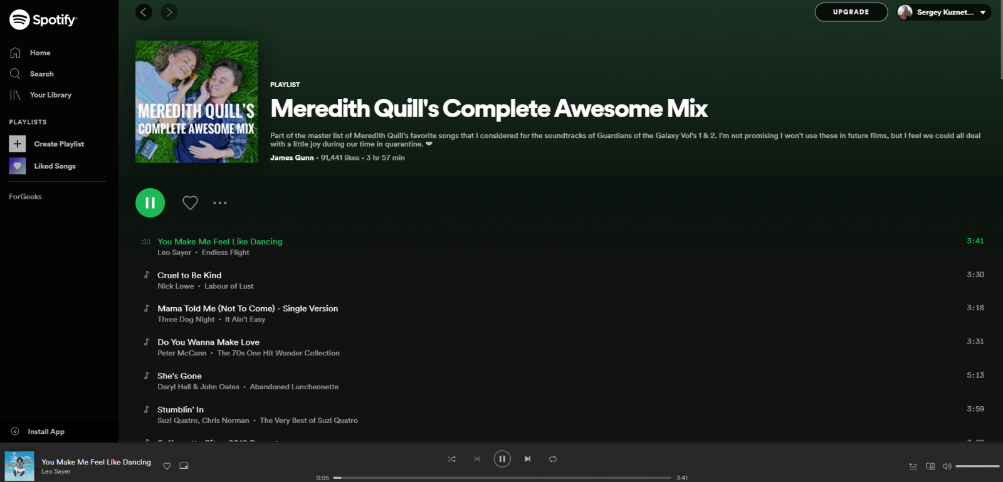Screen dimensions: 1003x482
Task: Click the Liked Songs heart icon
Action: point(18,166)
